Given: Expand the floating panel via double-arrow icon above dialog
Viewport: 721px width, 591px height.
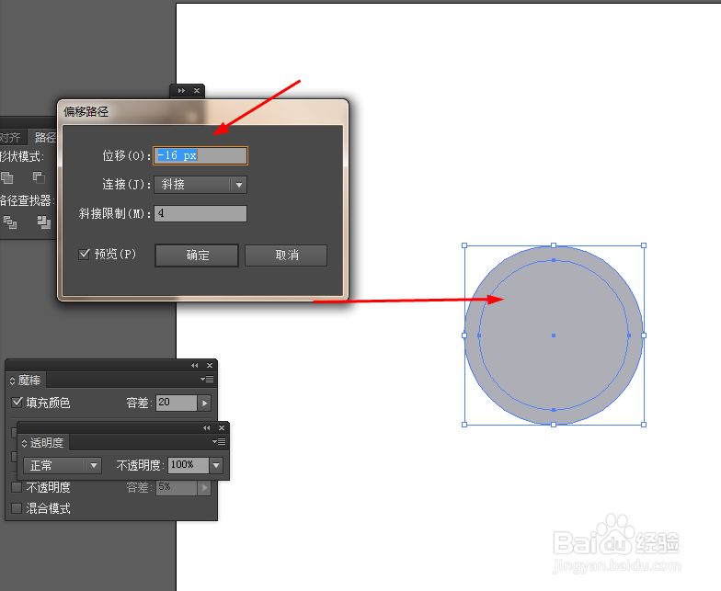Looking at the screenshot, I should [182, 90].
